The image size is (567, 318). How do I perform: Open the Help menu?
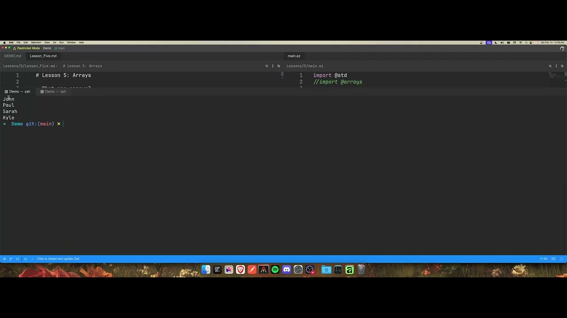tap(82, 42)
